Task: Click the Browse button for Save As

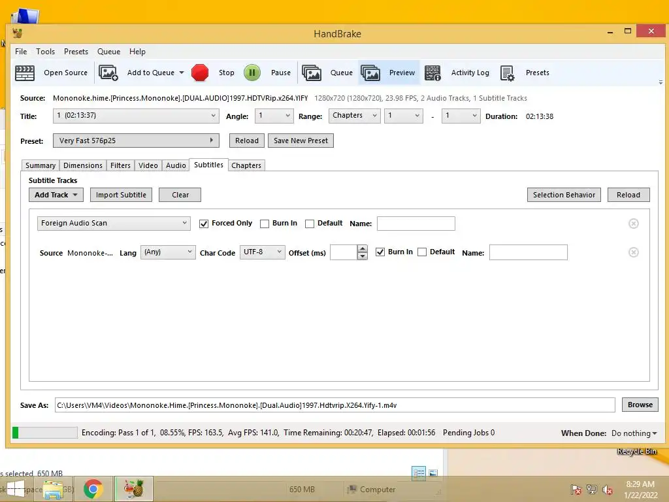Action: click(x=640, y=405)
